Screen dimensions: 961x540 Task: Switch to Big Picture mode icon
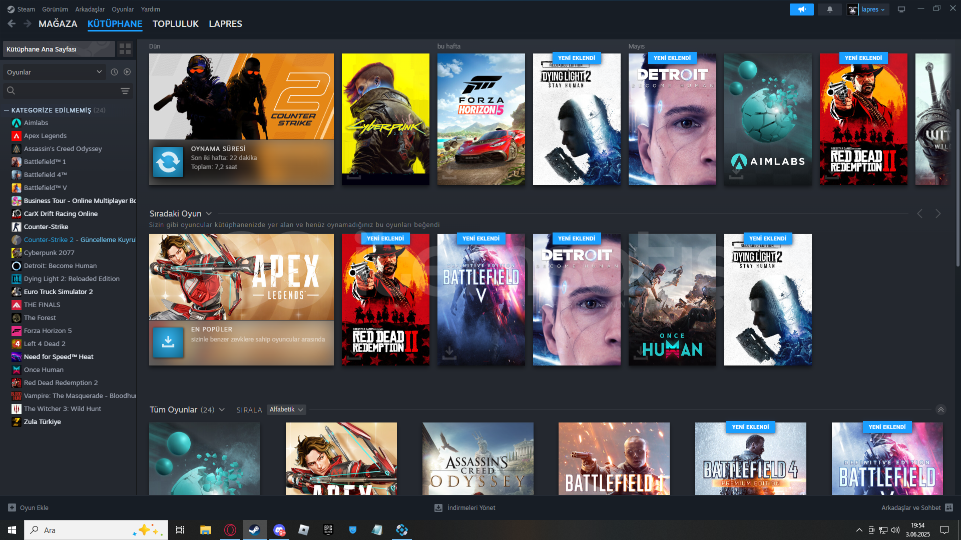(x=901, y=9)
